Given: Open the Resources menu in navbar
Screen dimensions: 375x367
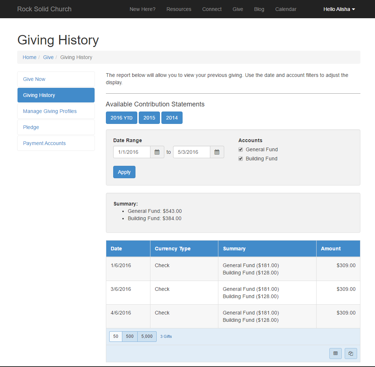Looking at the screenshot, I should pos(179,9).
